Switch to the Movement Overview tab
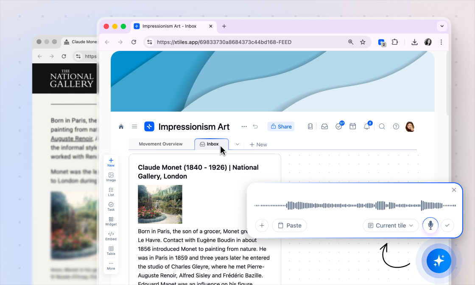The width and height of the screenshot is (475, 285). 161,144
